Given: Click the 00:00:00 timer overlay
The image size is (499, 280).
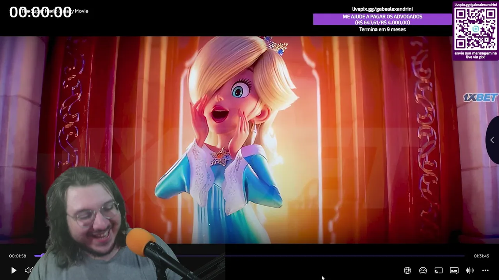Looking at the screenshot, I should (x=41, y=12).
